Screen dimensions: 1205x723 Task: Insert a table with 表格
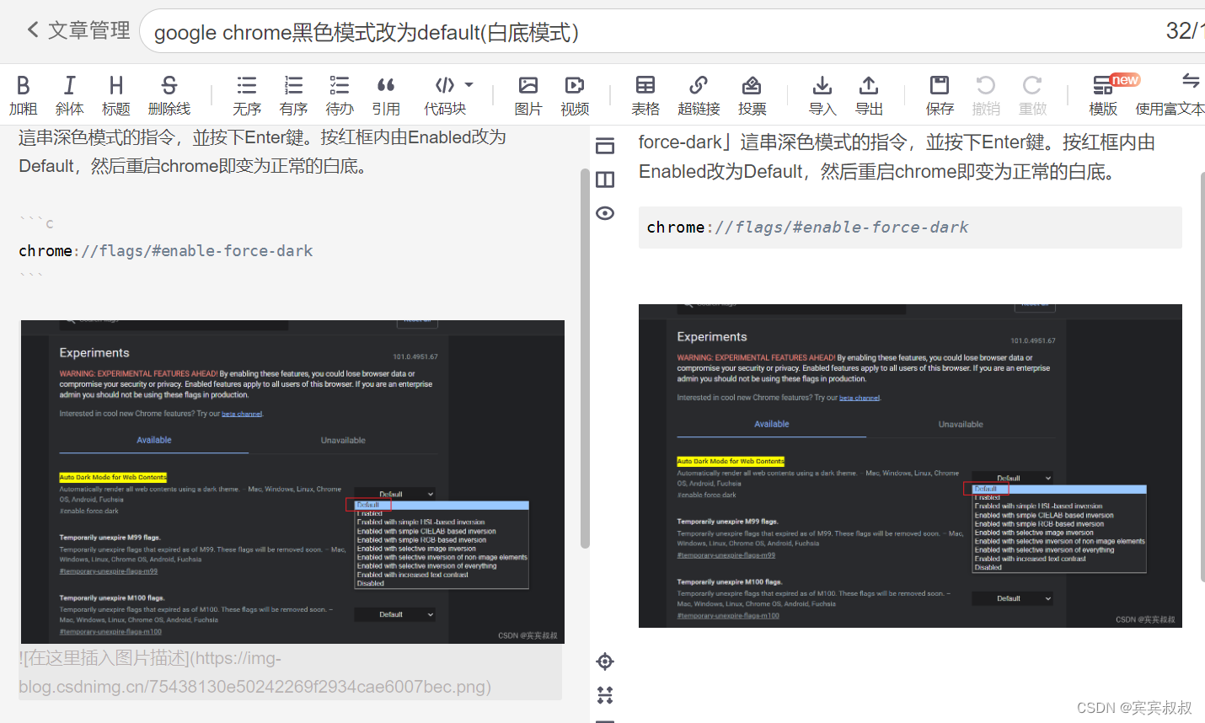645,95
